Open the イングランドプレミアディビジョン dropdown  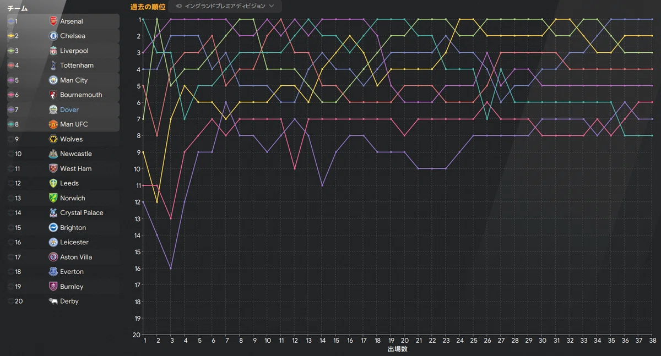pyautogui.click(x=225, y=6)
